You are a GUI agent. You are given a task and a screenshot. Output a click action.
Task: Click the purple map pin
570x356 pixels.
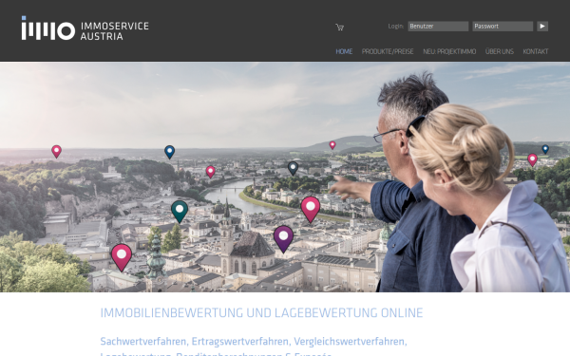click(x=283, y=238)
